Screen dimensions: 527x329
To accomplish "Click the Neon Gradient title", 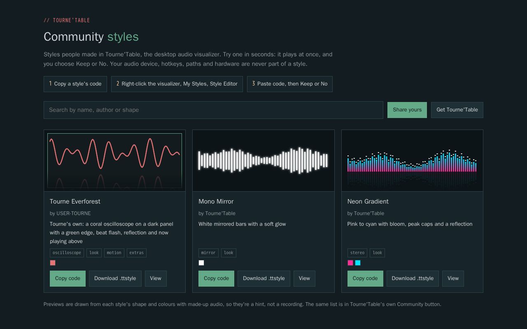I will (x=368, y=202).
